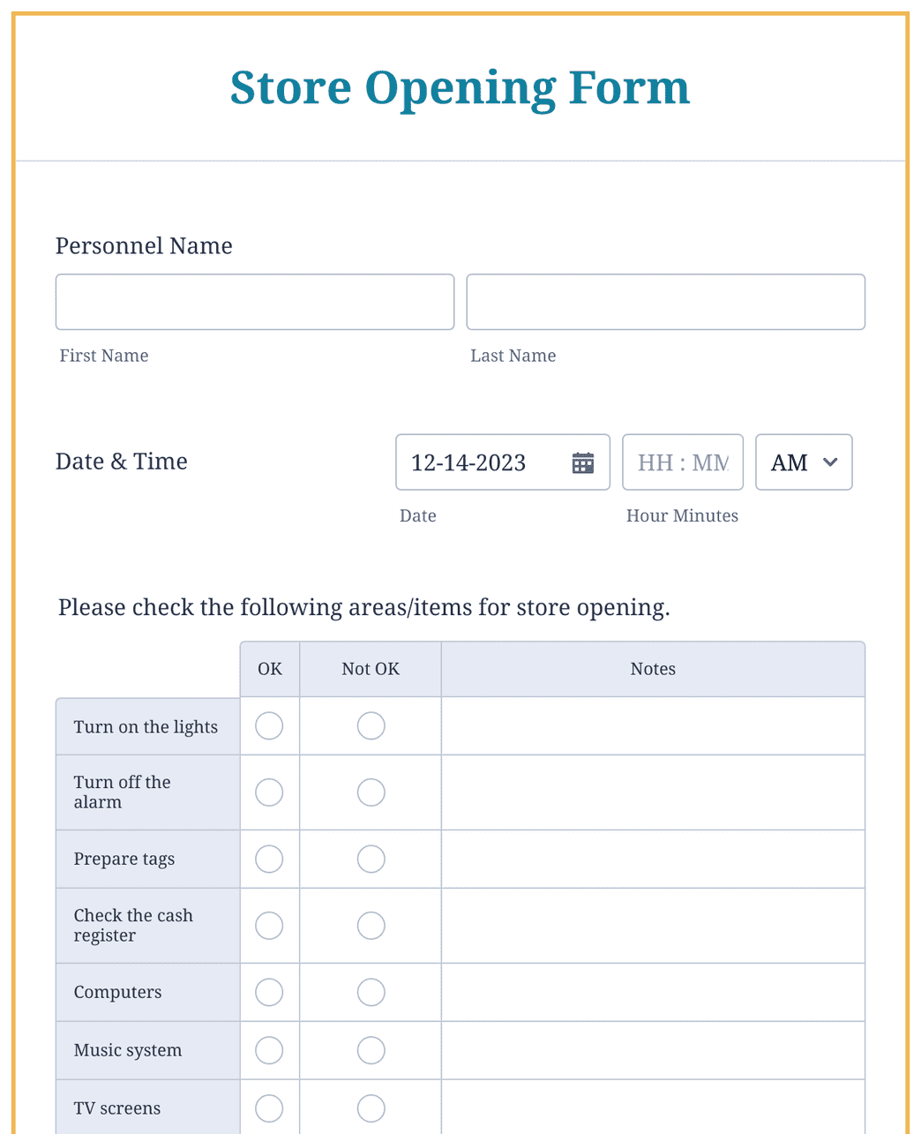Click the HH : MM time field

(682, 462)
